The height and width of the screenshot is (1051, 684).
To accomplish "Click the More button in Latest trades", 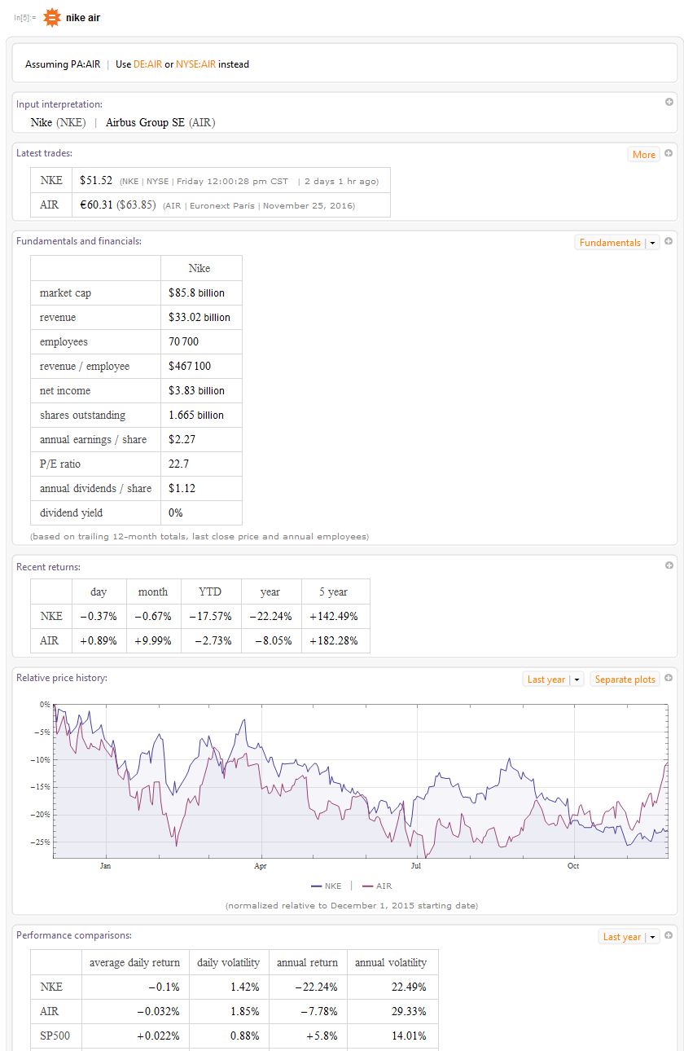I will [x=643, y=155].
